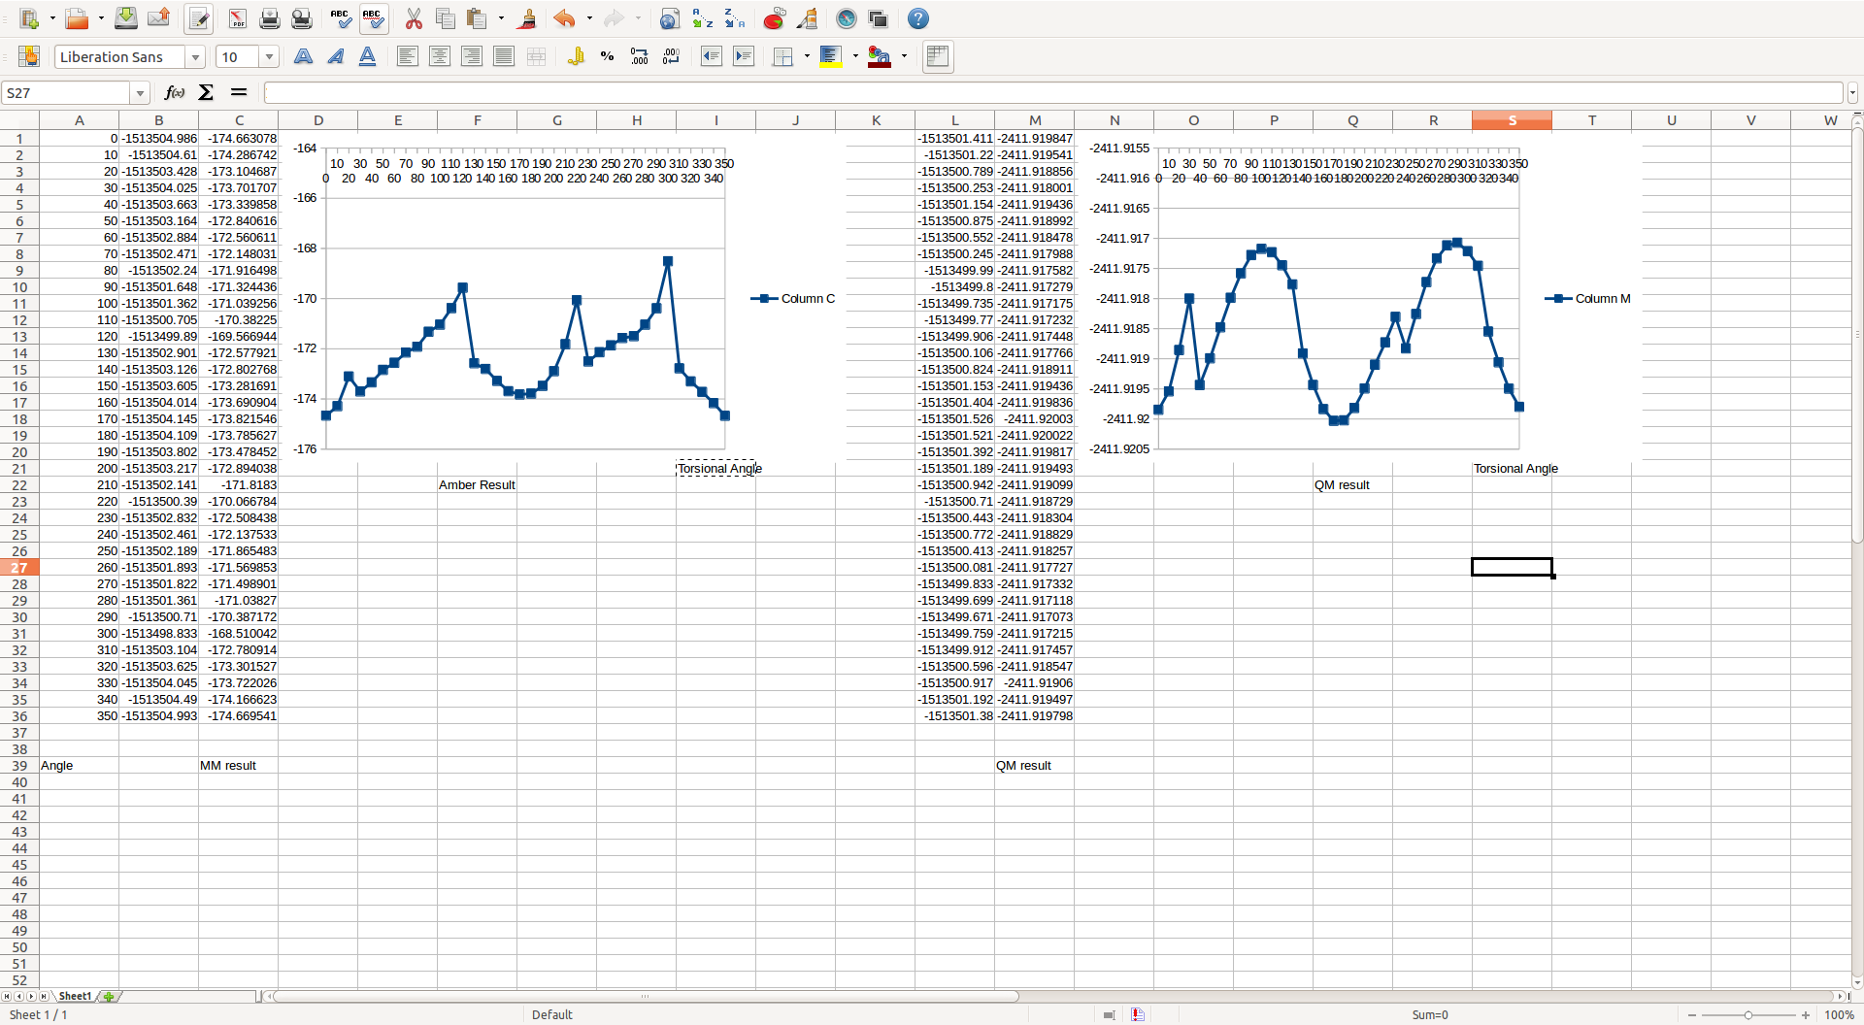Select column S header

[1512, 120]
